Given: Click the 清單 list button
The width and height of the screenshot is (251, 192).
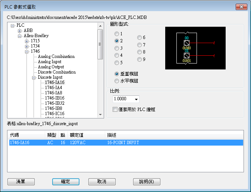Looking at the screenshot, I should tap(21, 182).
